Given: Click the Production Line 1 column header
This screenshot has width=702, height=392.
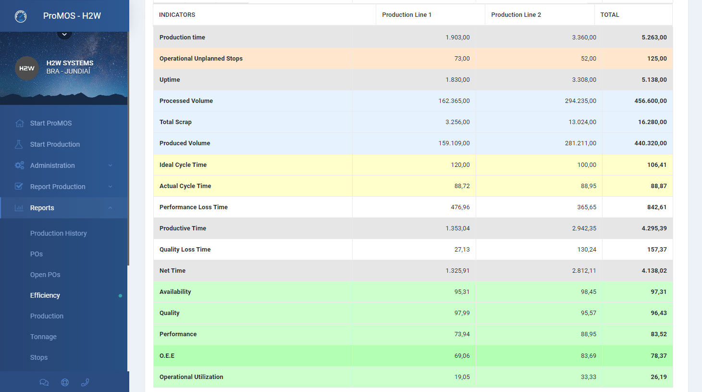Looking at the screenshot, I should pyautogui.click(x=406, y=15).
